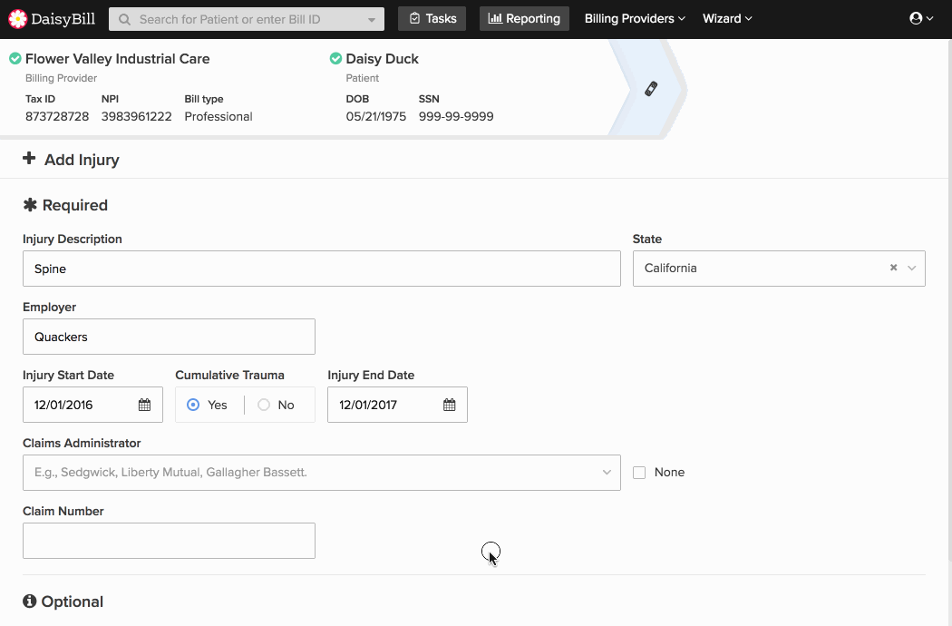This screenshot has height=626, width=952.
Task: Check the None claims administrator box
Action: [639, 473]
